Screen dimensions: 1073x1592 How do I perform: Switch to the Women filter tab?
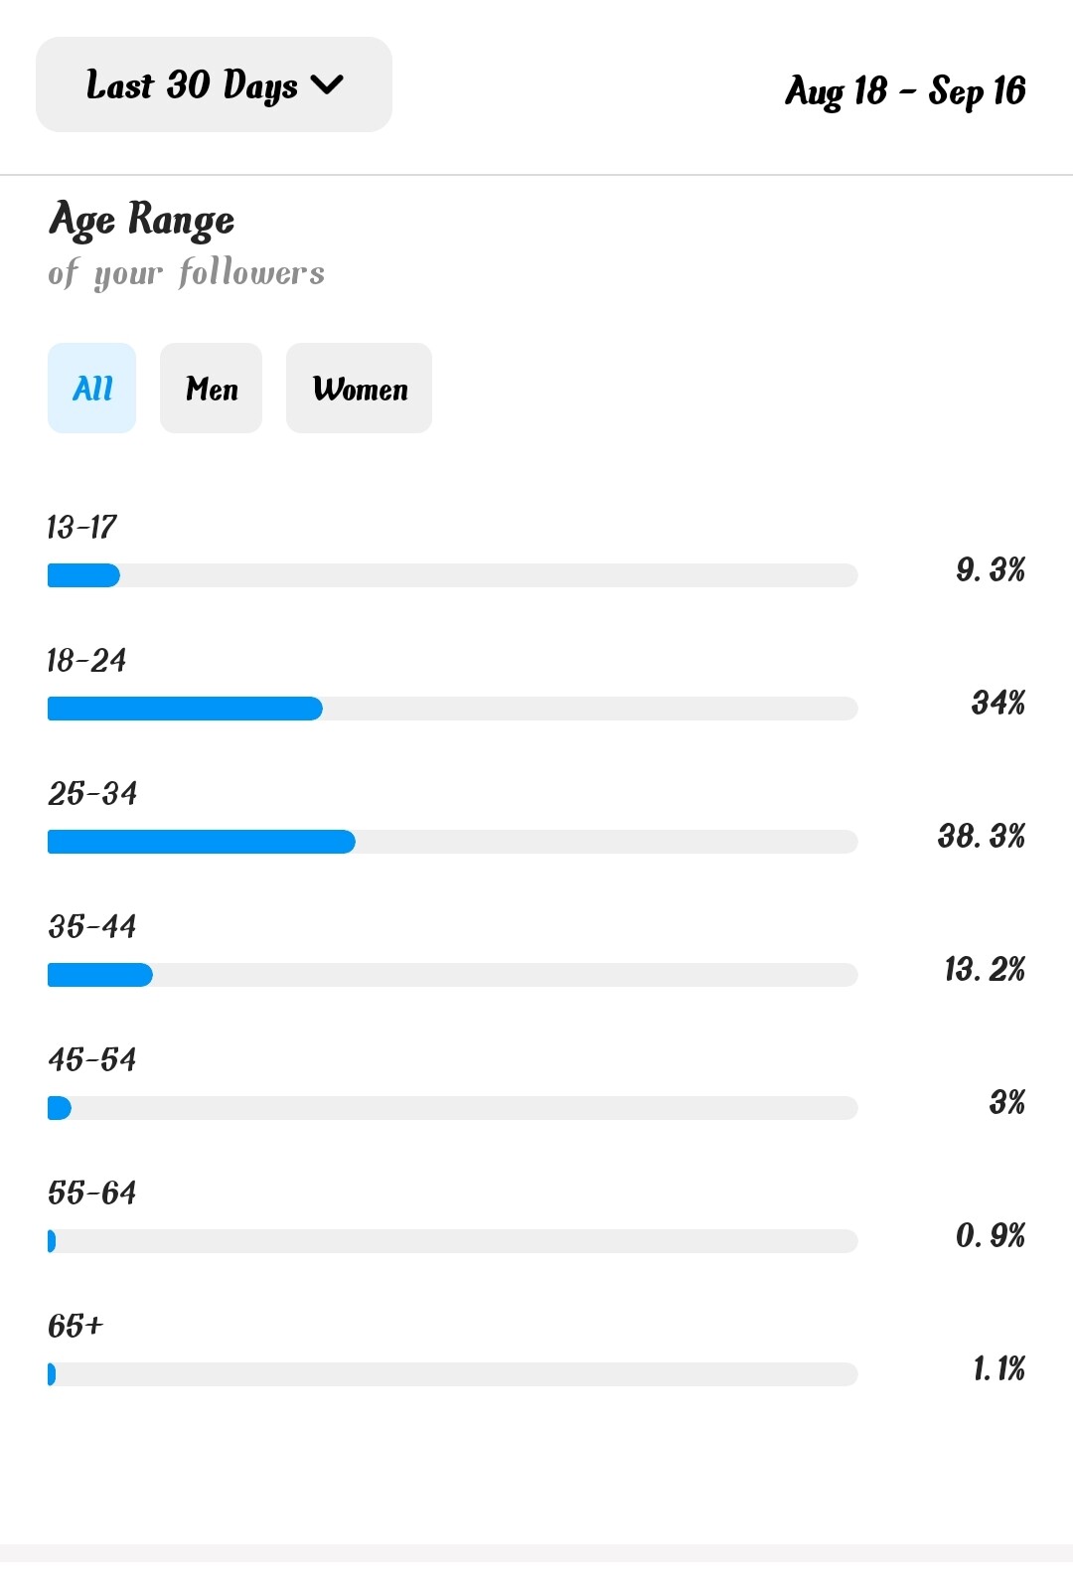tap(359, 388)
